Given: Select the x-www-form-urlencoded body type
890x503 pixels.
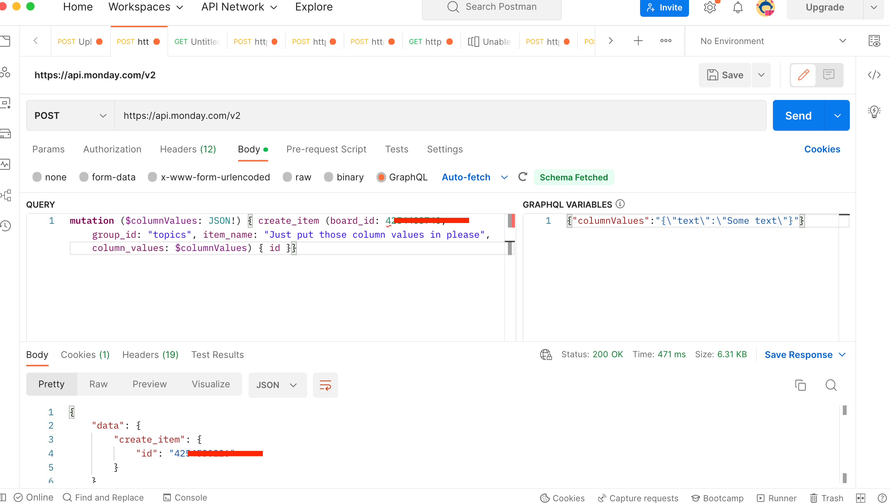Looking at the screenshot, I should [x=152, y=177].
